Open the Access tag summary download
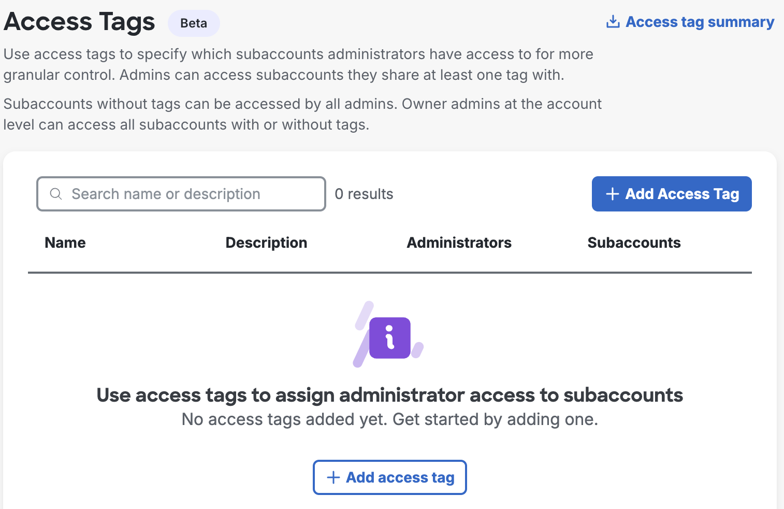Screen dimensions: 784x509 click(x=700, y=21)
